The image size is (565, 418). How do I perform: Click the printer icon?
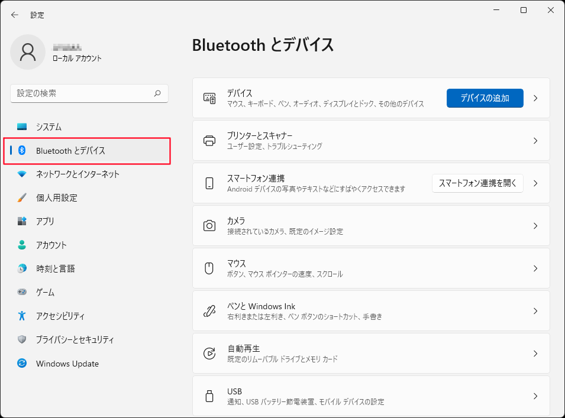coord(209,140)
